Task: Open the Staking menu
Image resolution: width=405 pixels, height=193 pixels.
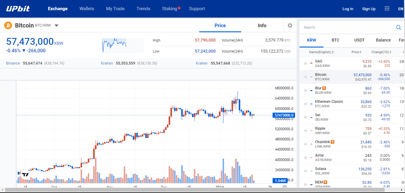Action: point(170,9)
